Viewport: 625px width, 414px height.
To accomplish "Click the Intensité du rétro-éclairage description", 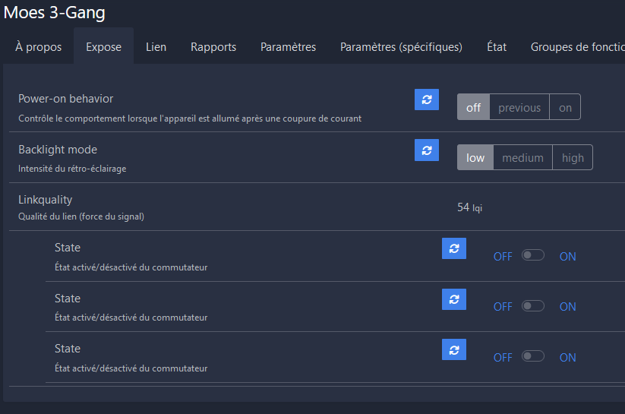I will pos(72,169).
